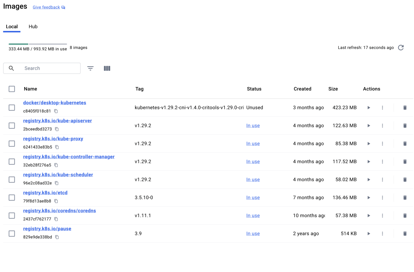This screenshot has height=272, width=414.
Task: Open the filter options icon
Action: 90,68
